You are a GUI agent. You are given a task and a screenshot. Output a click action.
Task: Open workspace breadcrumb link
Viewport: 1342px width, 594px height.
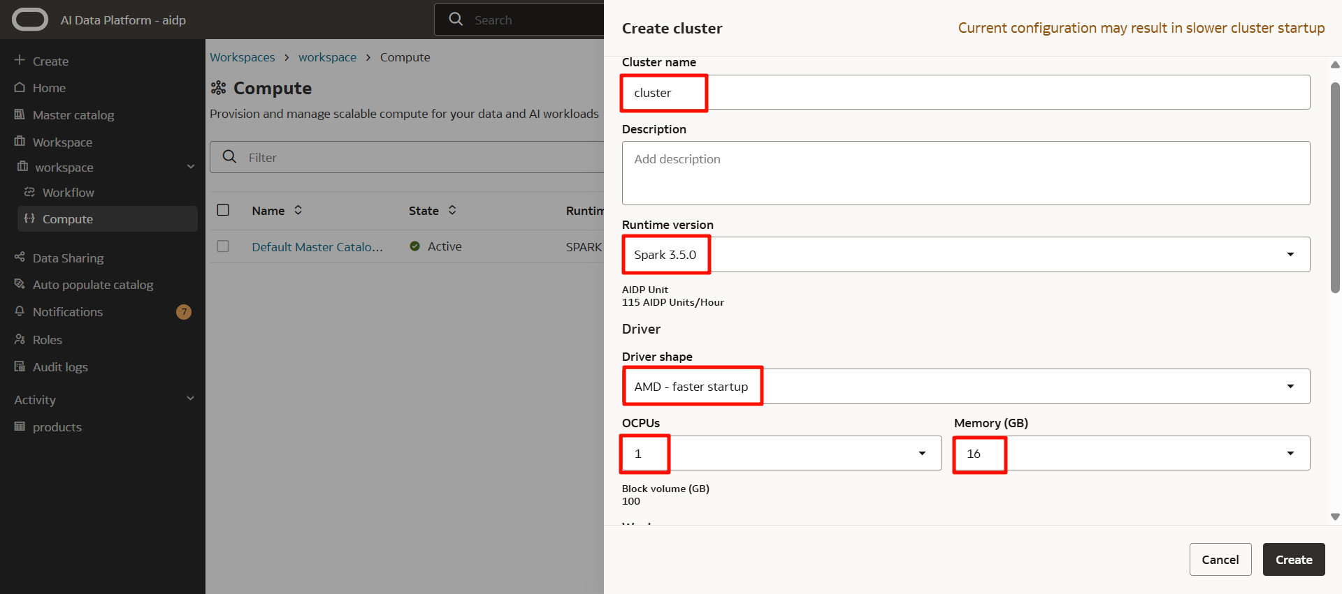[327, 57]
